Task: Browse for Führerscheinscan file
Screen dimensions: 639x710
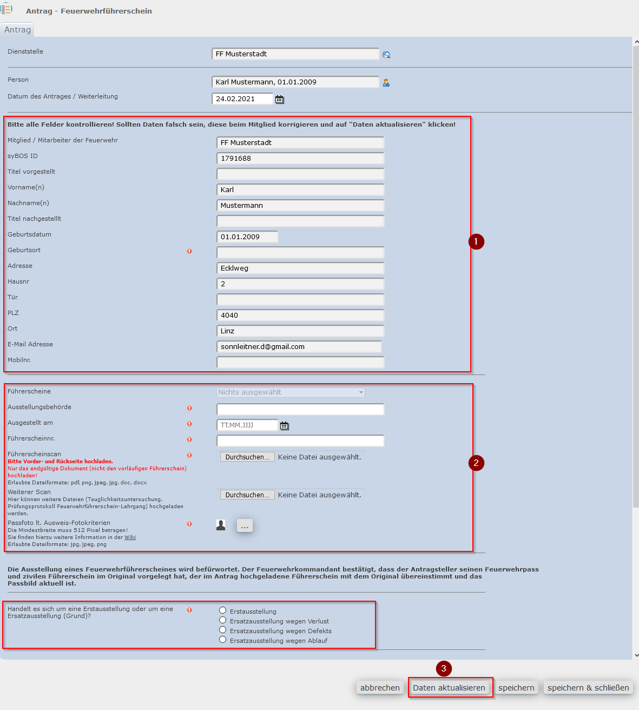Action: [247, 457]
